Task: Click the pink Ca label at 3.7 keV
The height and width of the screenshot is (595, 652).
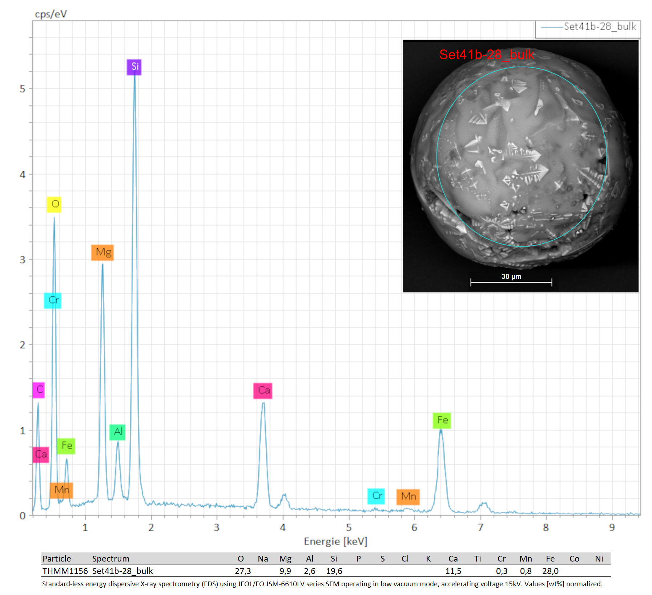Action: coord(263,391)
